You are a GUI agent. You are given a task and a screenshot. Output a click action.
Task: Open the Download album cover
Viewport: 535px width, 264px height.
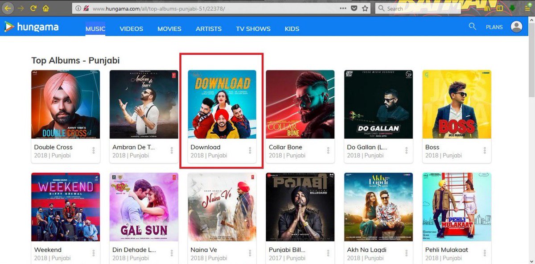[x=222, y=104]
